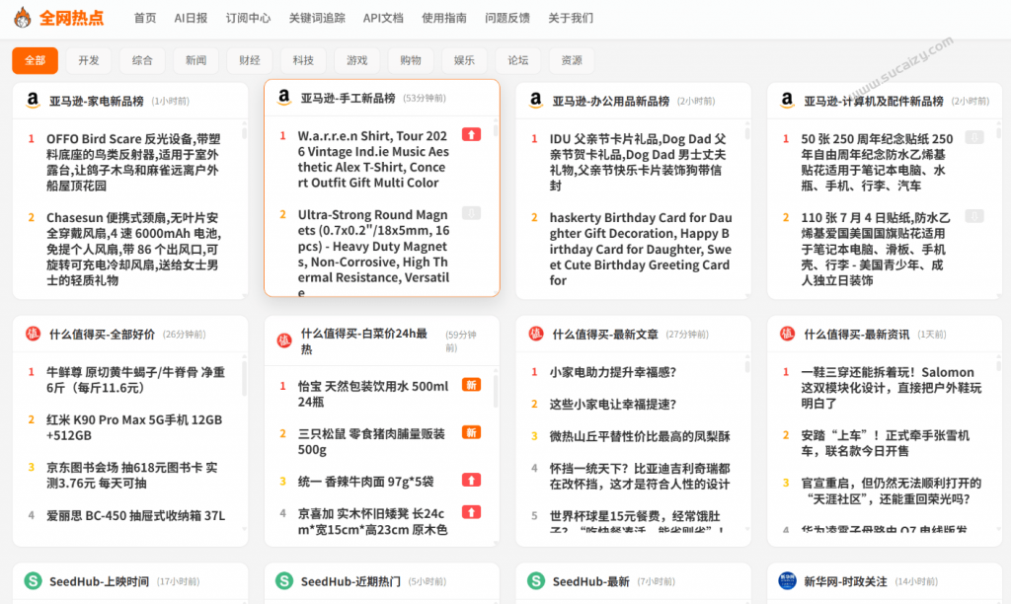Open the Amazon icon of 家电新品榜 card
Screen dimensions: 1011x604
tap(33, 101)
